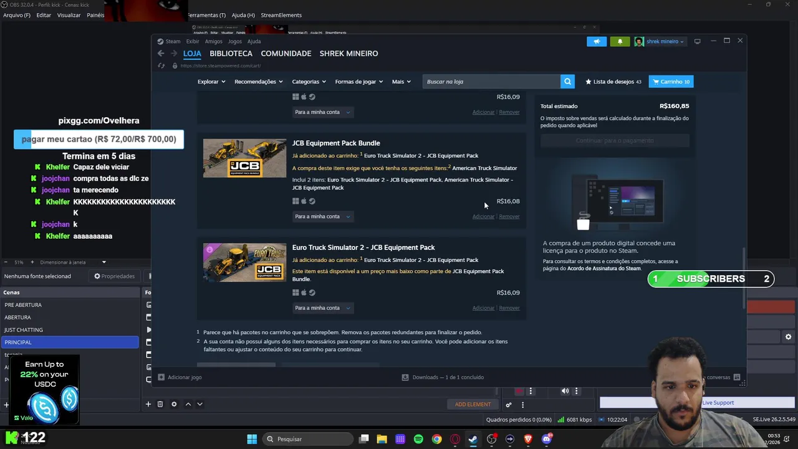This screenshot has height=449, width=798.
Task: Go back with Steam's back arrow
Action: (x=161, y=54)
